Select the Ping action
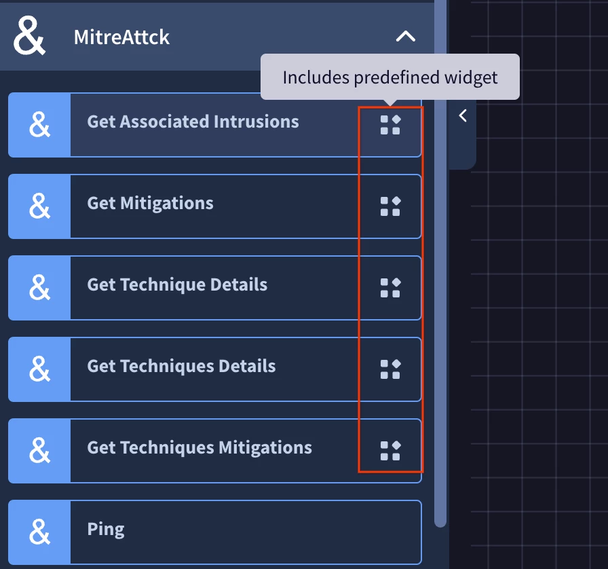The image size is (608, 569). coord(215,532)
